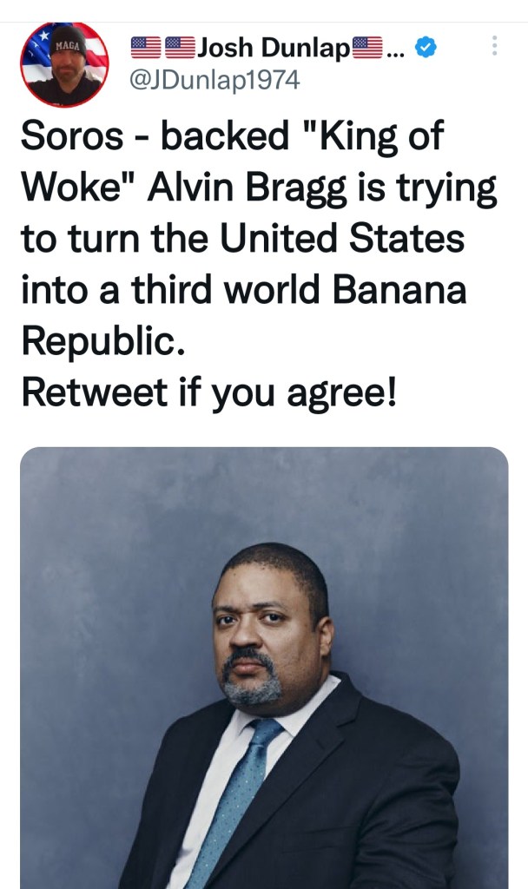This screenshot has height=889, width=528.
Task: Open Josh Dunlap's profile avatar picture
Action: 64,64
